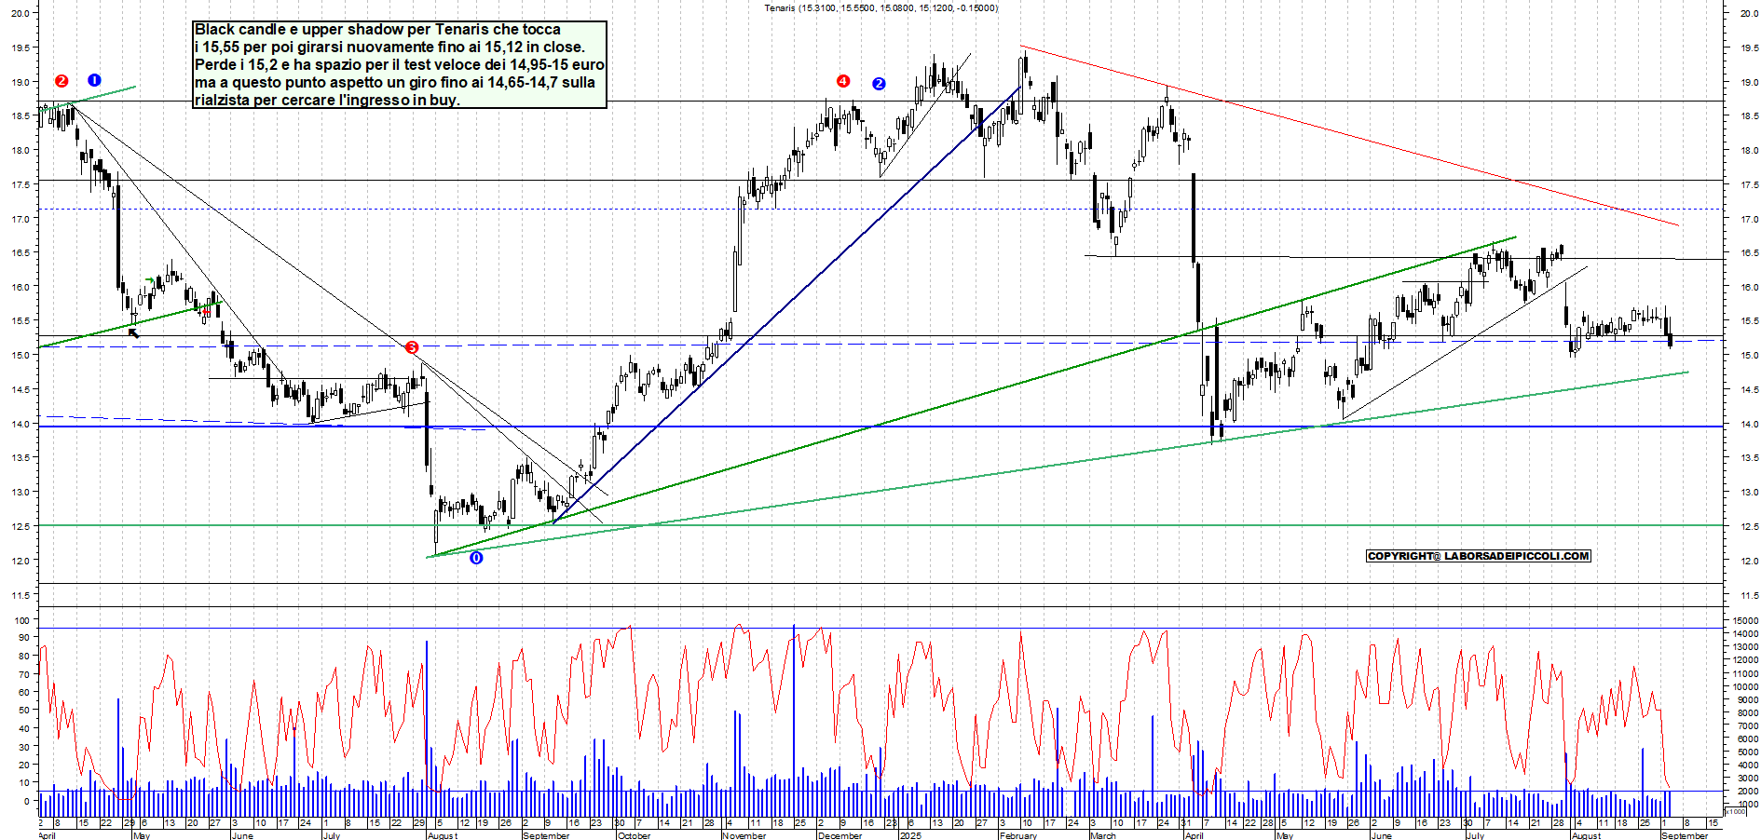This screenshot has height=840, width=1761.
Task: Click 19.5 on the left price axis
Action: tap(20, 47)
